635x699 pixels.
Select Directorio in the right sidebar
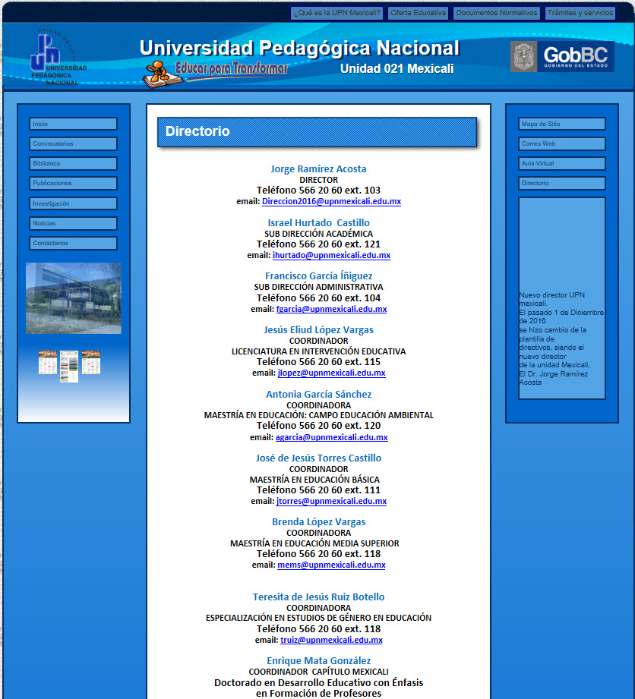click(562, 183)
